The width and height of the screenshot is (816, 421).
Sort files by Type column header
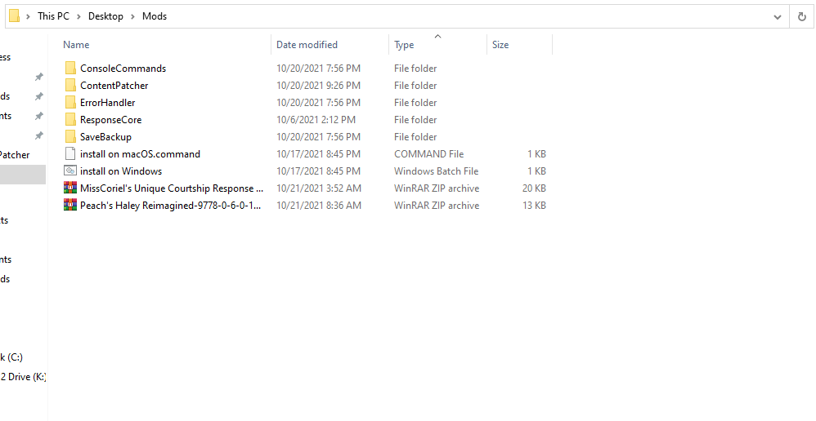pos(404,45)
